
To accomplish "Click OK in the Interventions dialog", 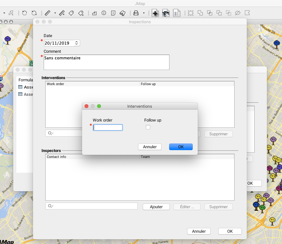I will coord(181,147).
